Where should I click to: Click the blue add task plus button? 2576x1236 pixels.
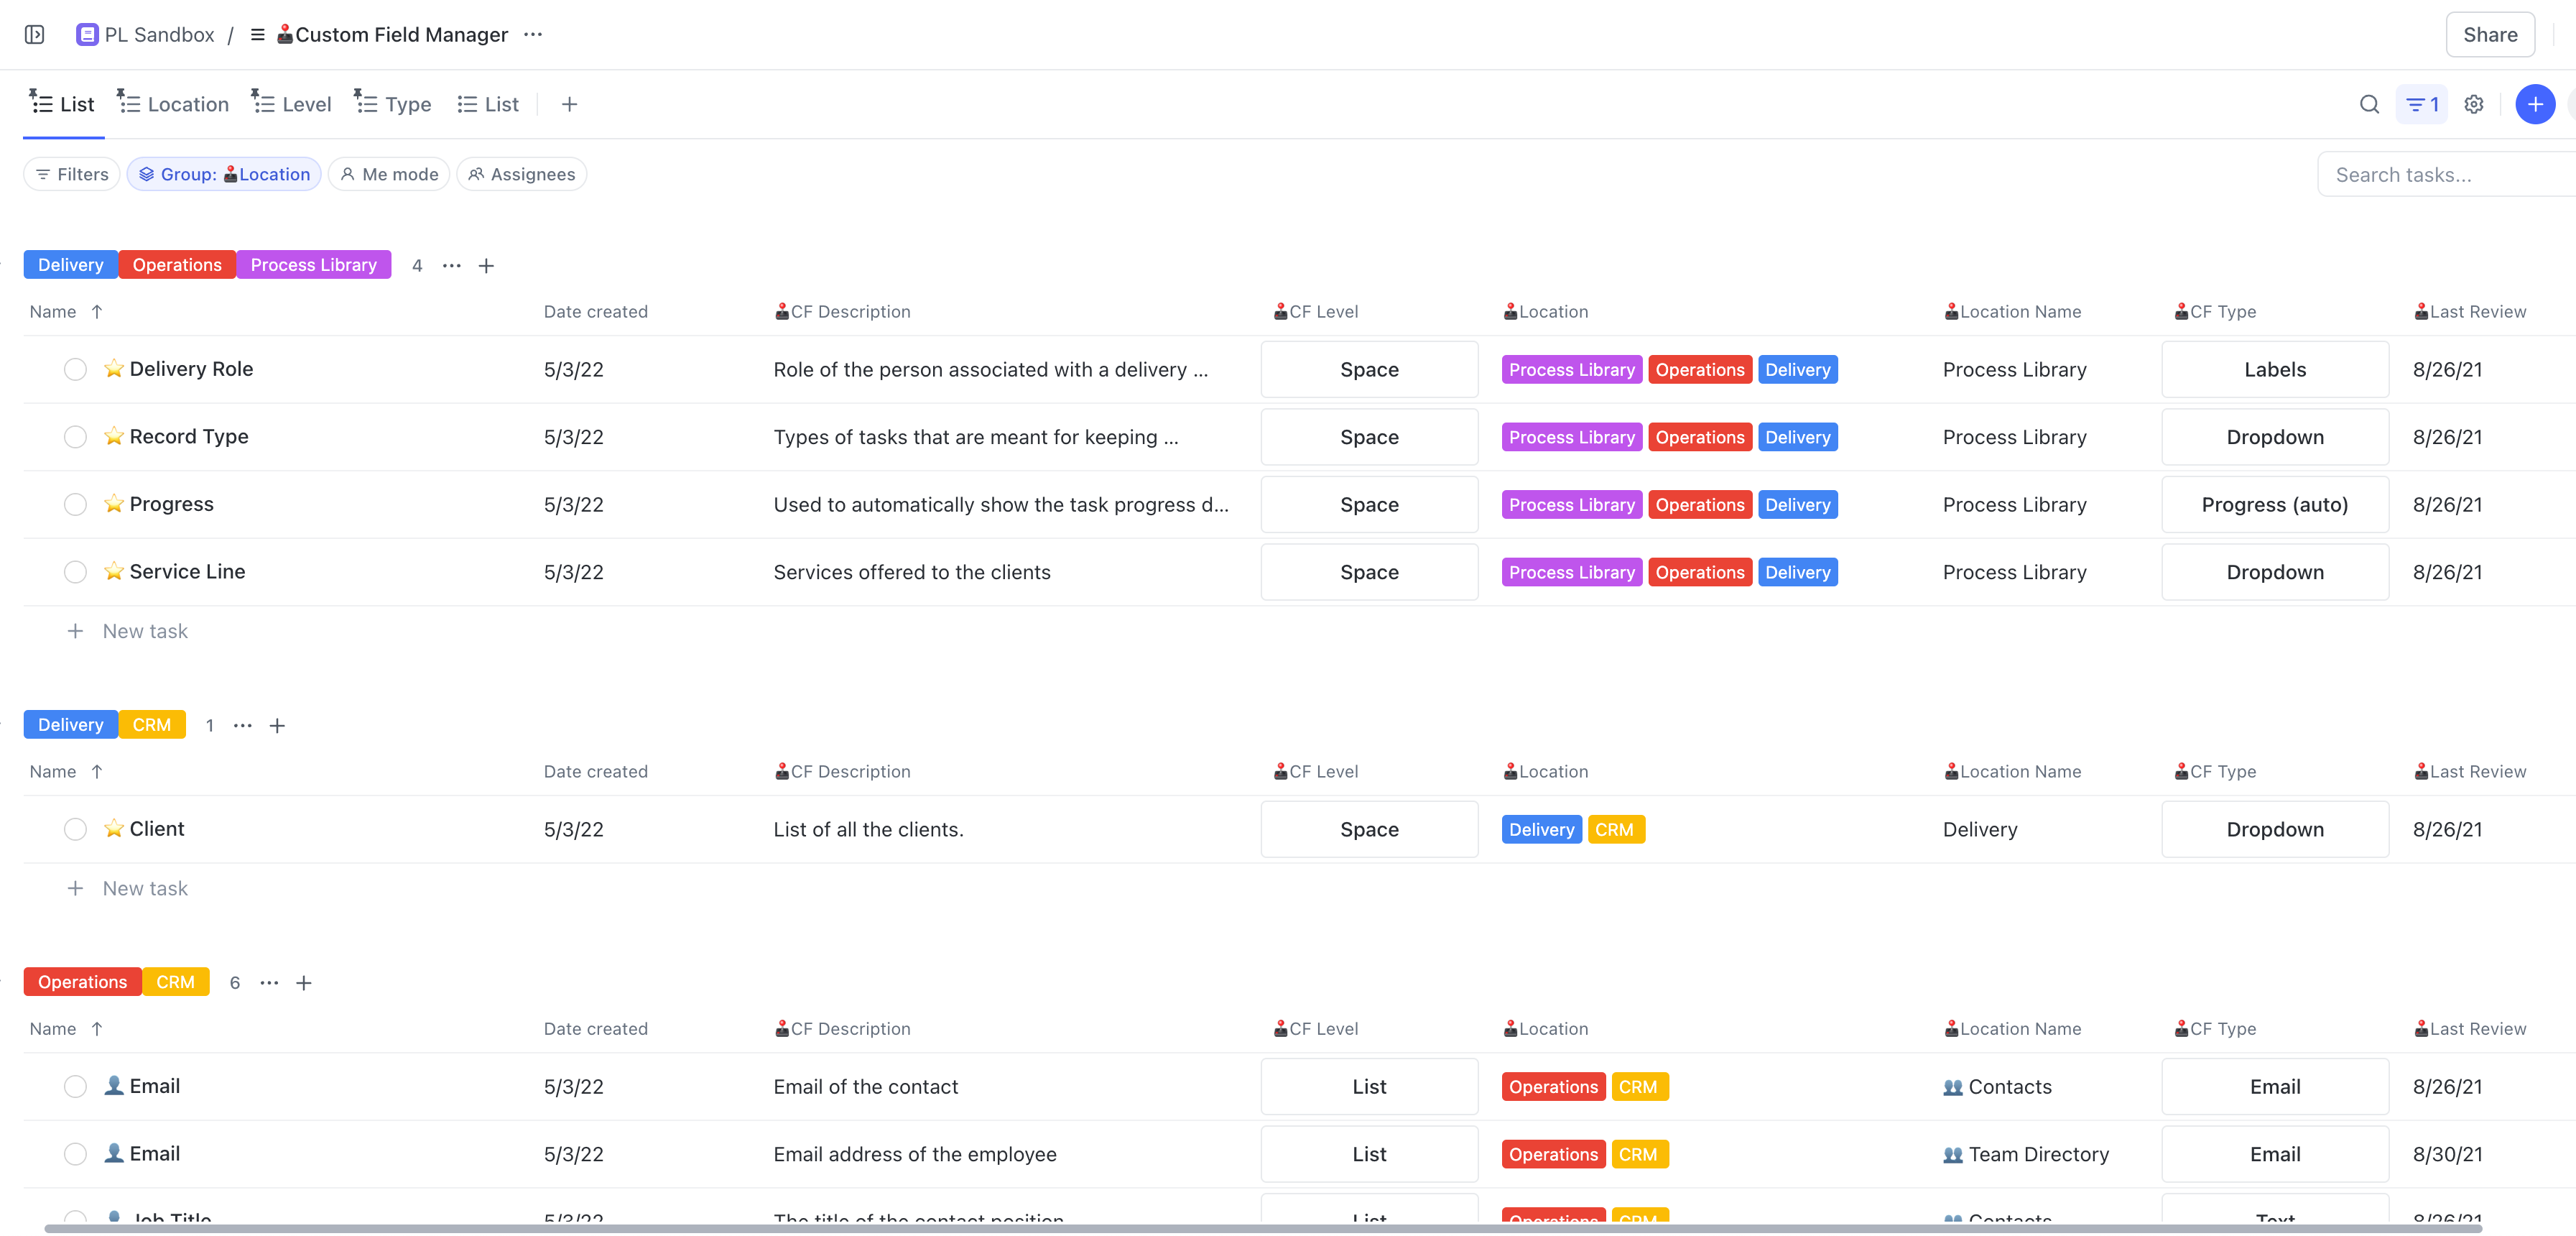(x=2534, y=104)
